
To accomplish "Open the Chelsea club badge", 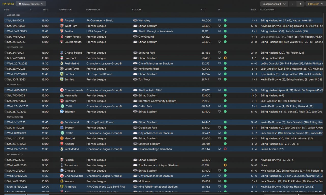I will [x=62, y=171].
